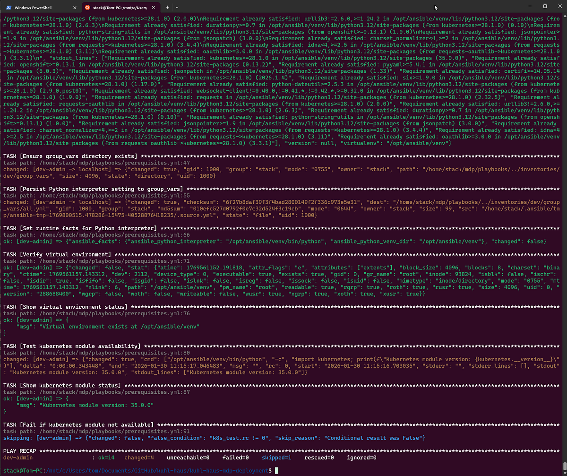The image size is (567, 476).
Task: Switch to the Windows PowerShell tab
Action: [x=38, y=8]
